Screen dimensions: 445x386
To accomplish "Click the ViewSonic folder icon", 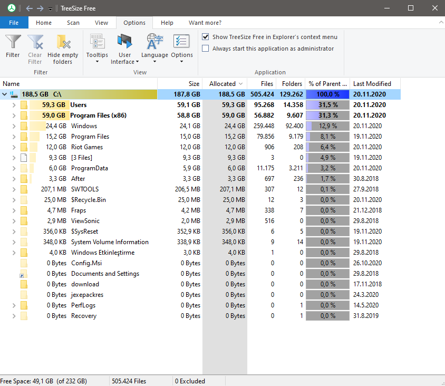I will (24, 221).
